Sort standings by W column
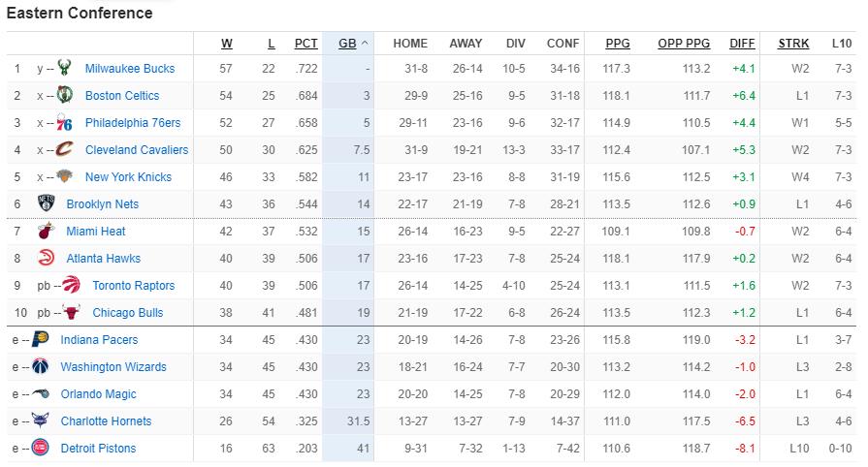868x467 pixels. click(227, 44)
